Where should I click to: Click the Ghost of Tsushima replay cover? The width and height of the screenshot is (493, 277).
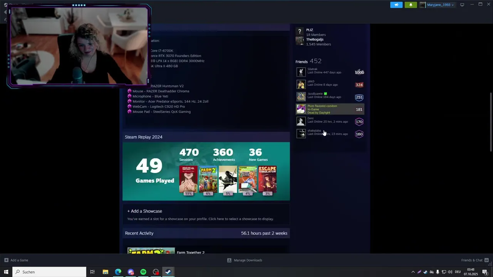228,179
